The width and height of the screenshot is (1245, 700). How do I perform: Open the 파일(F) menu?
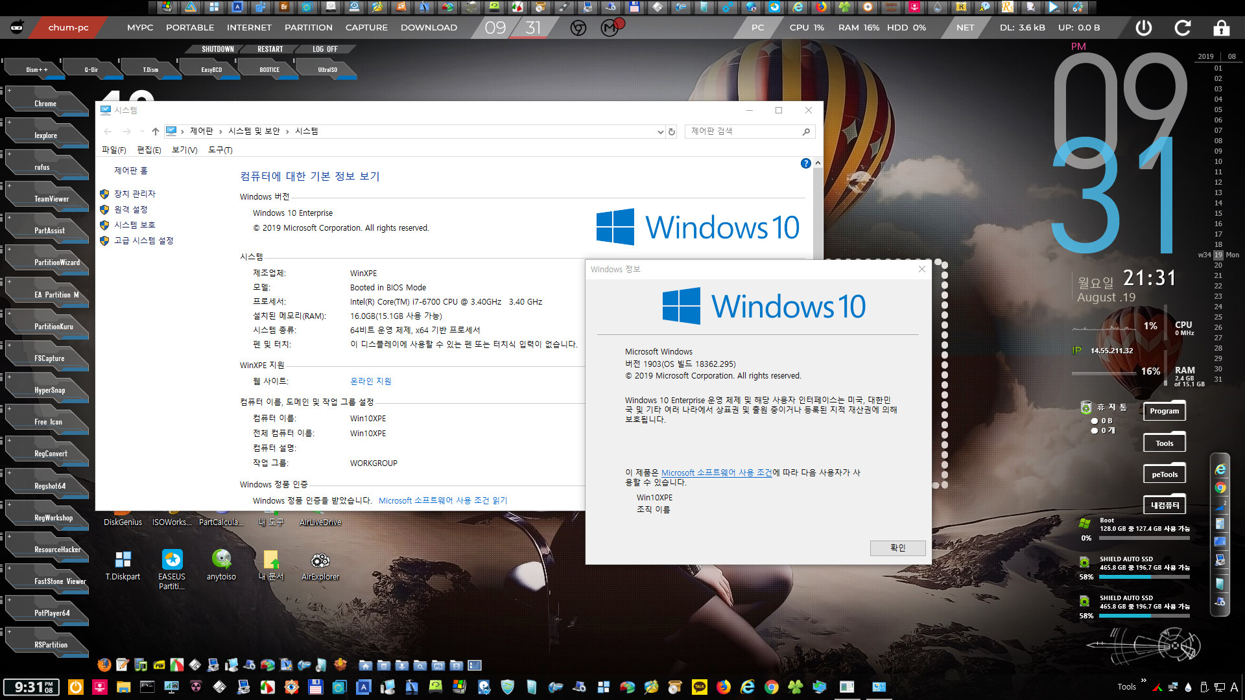(114, 150)
